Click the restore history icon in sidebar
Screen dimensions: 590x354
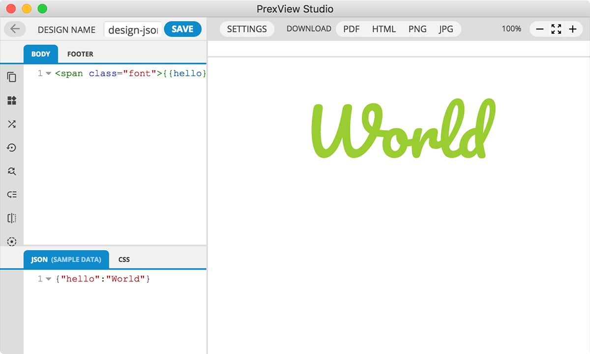[12, 147]
